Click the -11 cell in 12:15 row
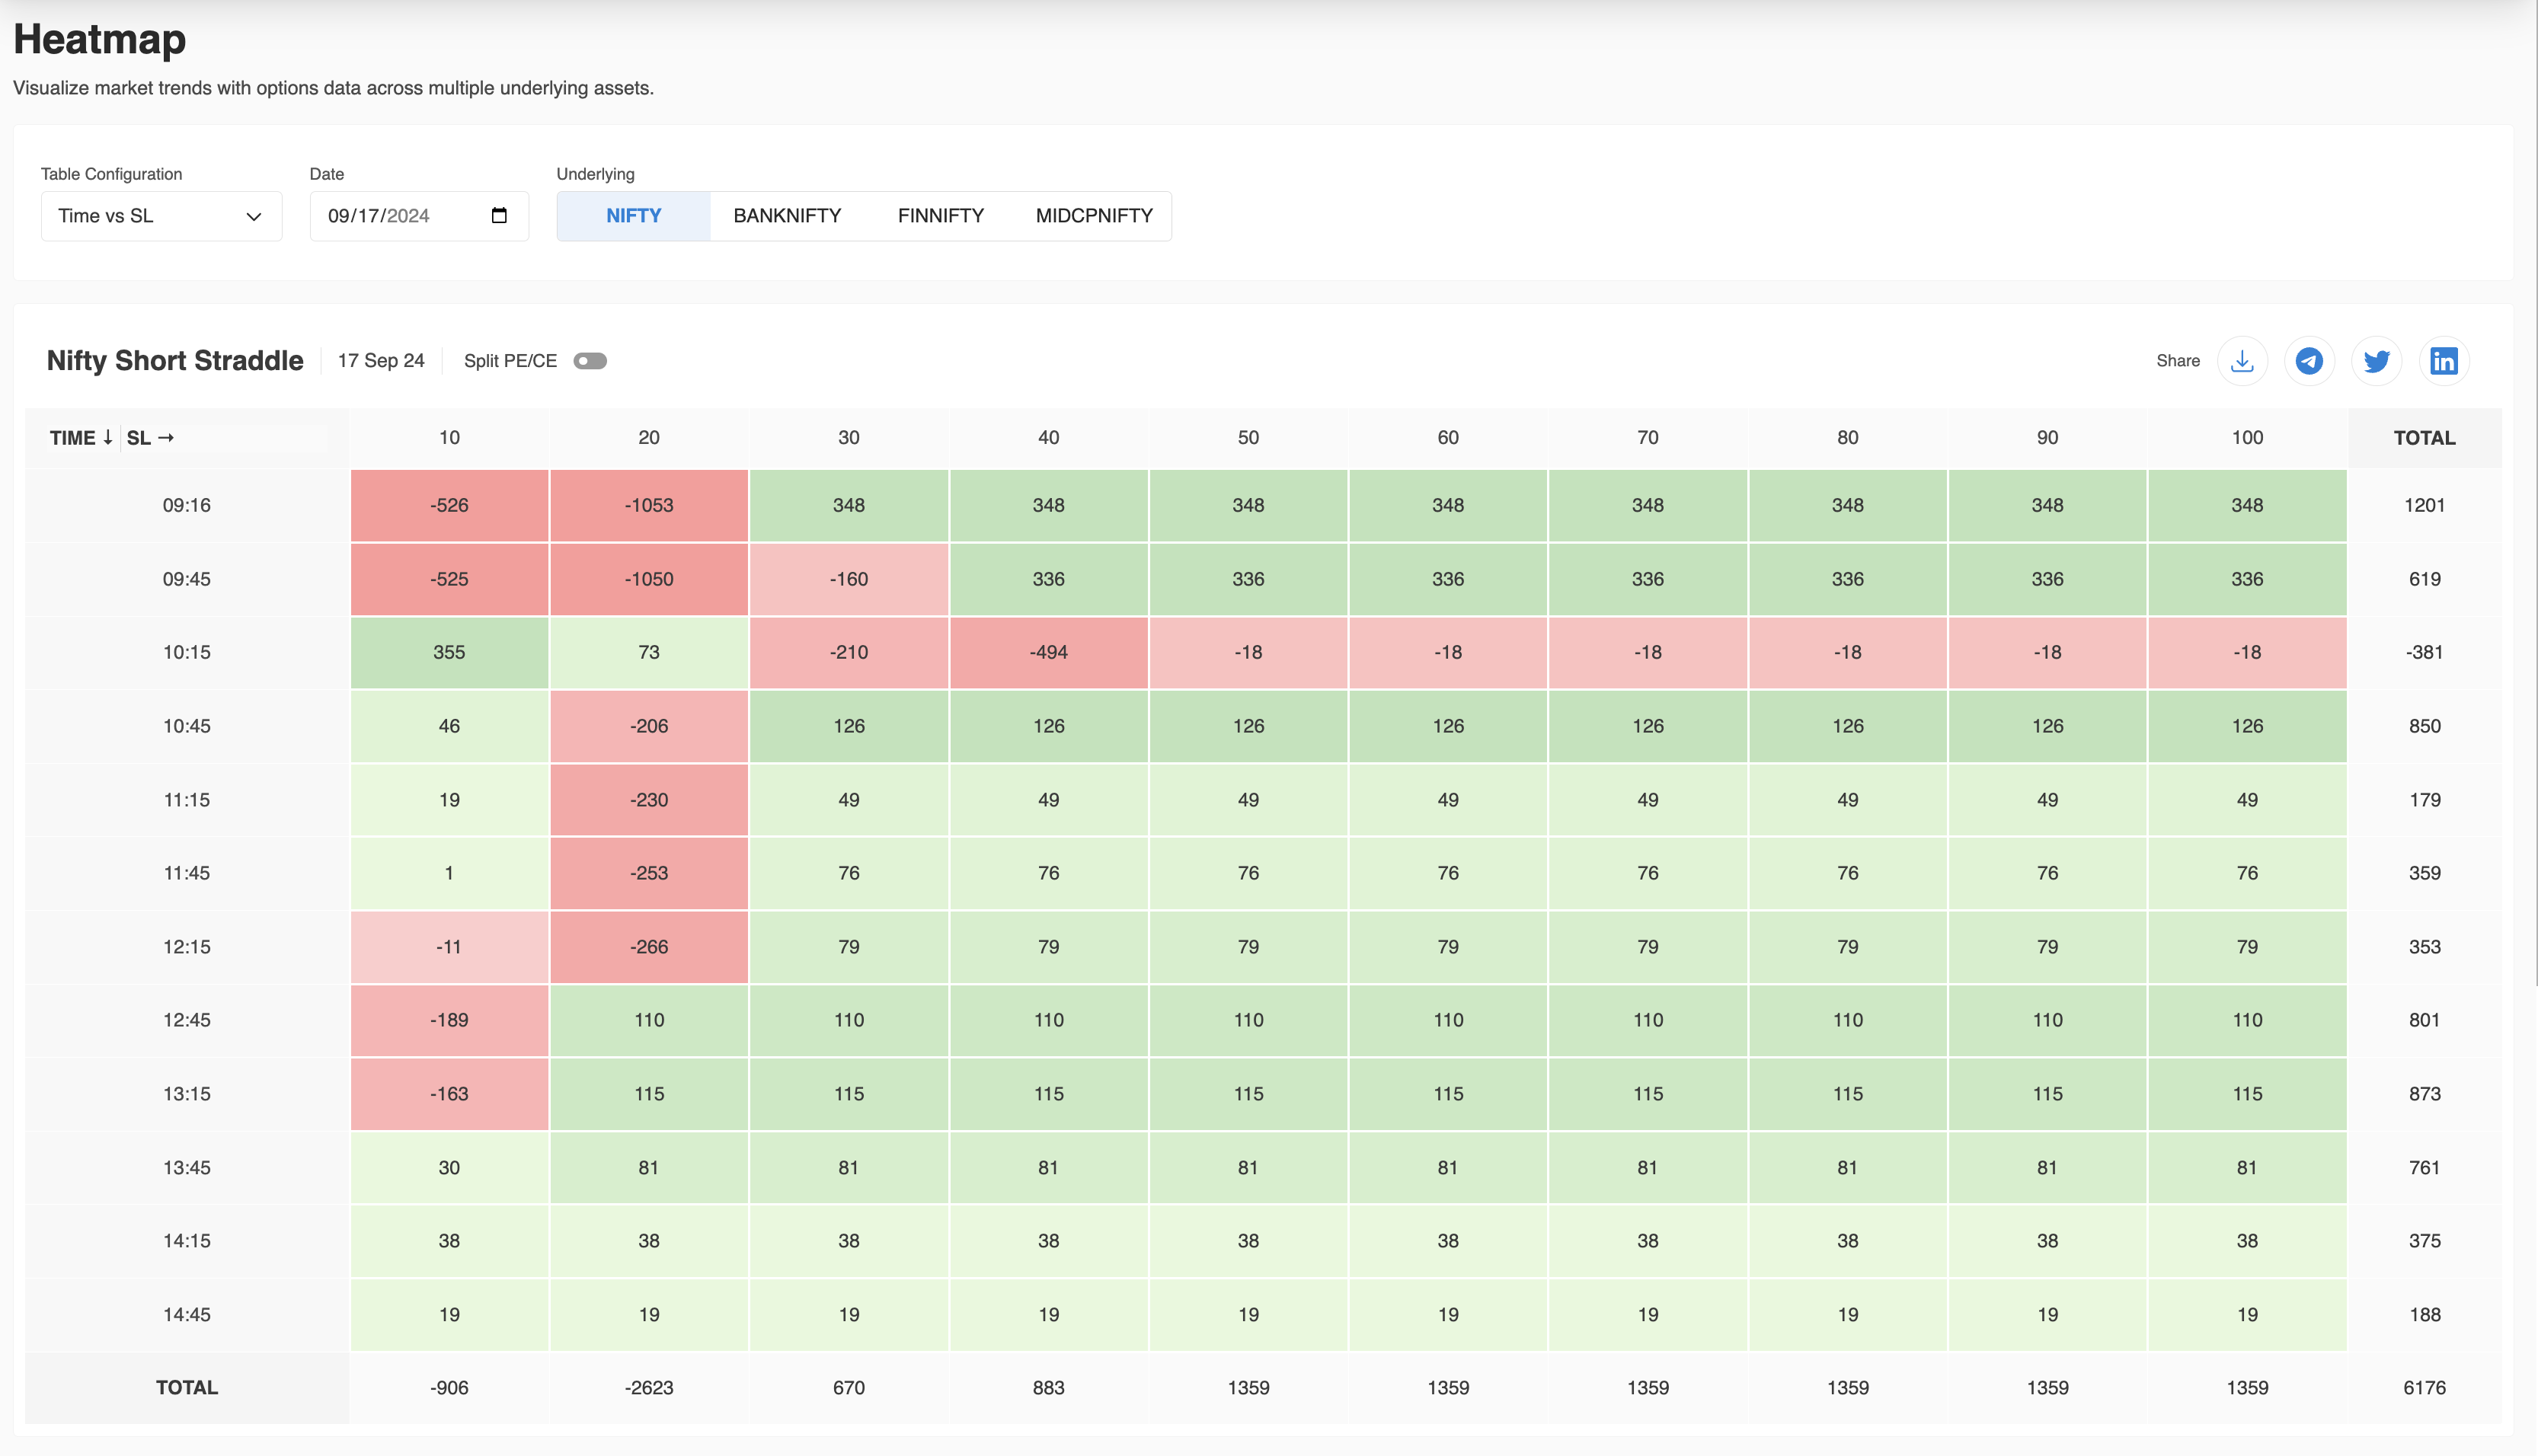Viewport: 2538px width, 1456px height. click(449, 947)
